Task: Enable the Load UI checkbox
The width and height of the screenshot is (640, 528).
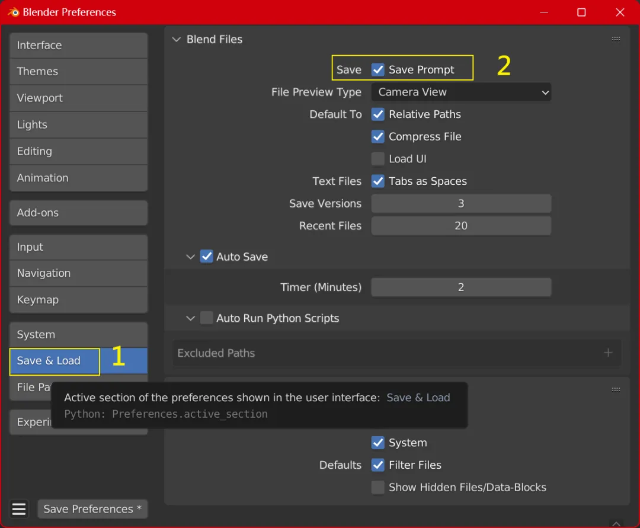Action: click(x=378, y=159)
